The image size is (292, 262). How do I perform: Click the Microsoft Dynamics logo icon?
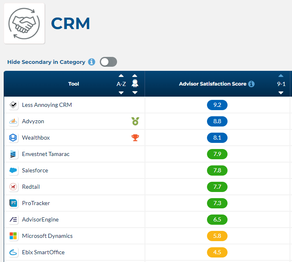[x=13, y=236]
